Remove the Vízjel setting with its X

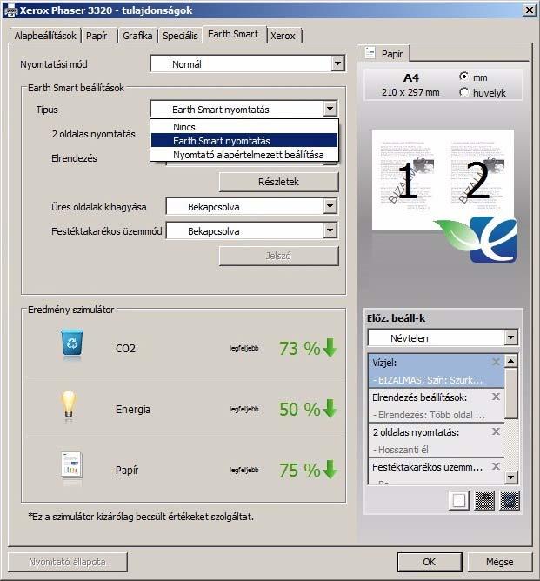[496, 362]
